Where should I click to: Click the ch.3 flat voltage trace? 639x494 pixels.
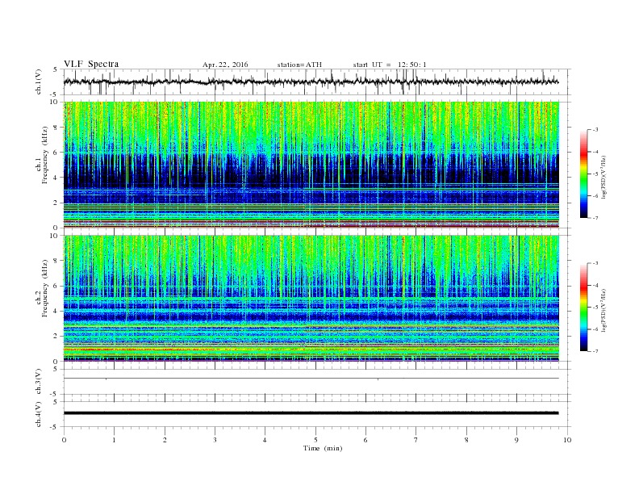click(x=311, y=379)
